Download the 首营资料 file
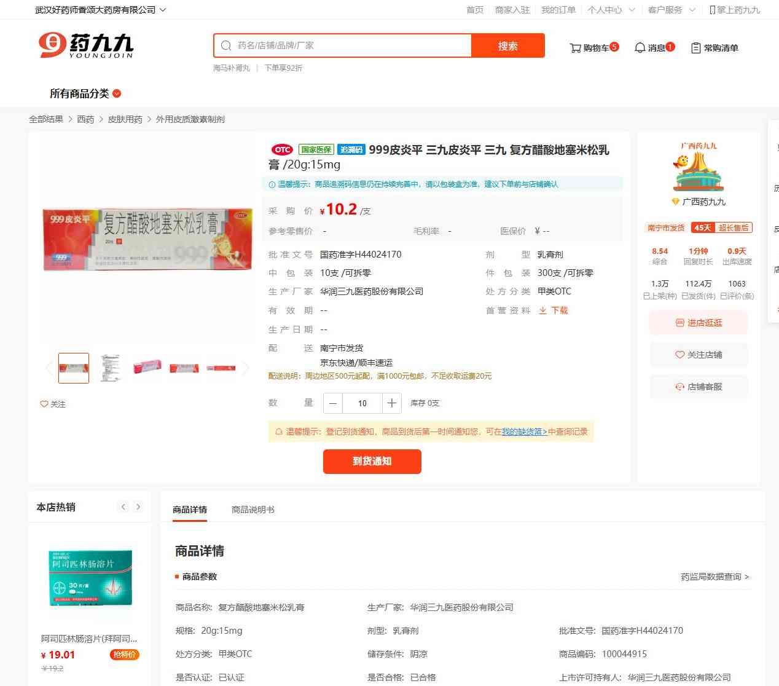 [554, 310]
